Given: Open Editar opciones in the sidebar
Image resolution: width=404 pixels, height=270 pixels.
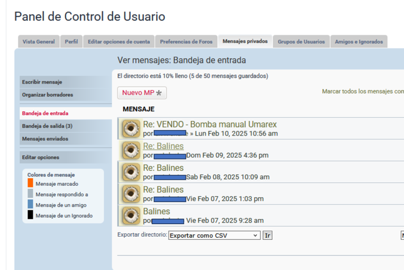Looking at the screenshot, I should [x=40, y=157].
